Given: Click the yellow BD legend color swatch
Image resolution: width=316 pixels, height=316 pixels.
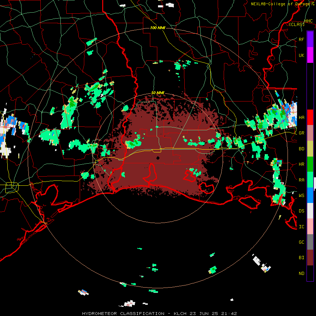Looking at the screenshot, I should [310, 149].
